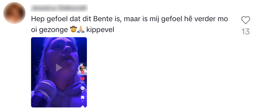Open the attached video thumbnail
254x109 pixels.
point(59,72)
